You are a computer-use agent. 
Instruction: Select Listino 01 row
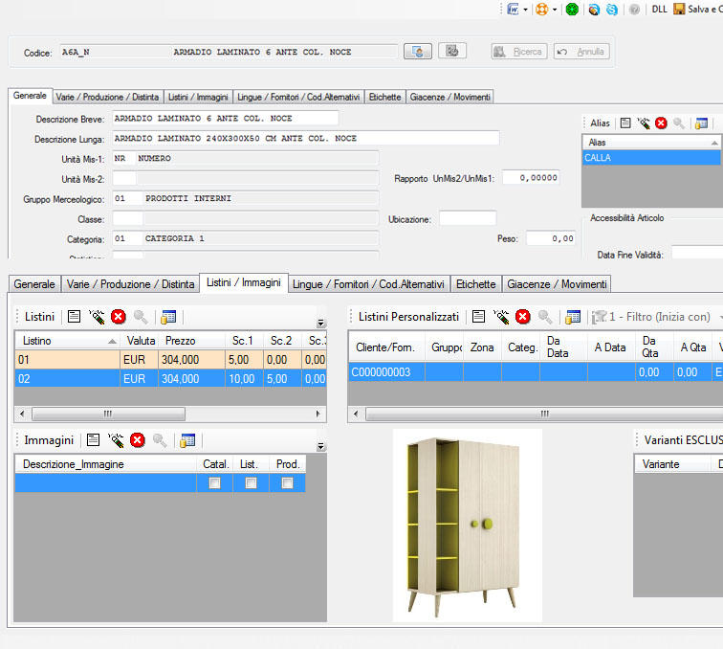170,359
